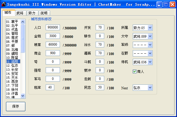Click the 金钱 gold input field

[x=53, y=36]
